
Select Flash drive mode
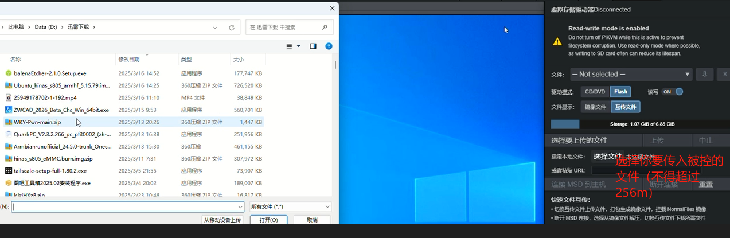pos(620,92)
